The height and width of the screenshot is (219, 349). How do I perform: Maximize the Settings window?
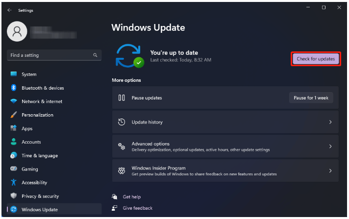(324, 7)
